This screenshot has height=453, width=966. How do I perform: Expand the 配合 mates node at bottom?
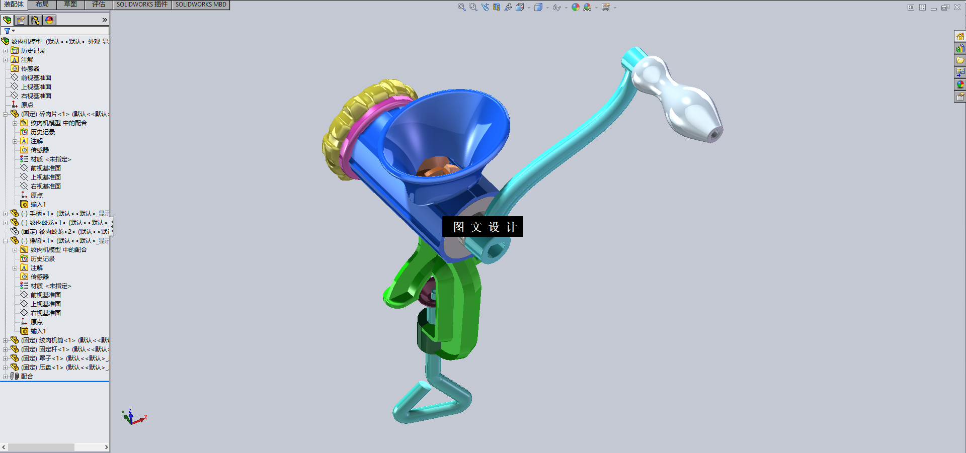[x=5, y=377]
